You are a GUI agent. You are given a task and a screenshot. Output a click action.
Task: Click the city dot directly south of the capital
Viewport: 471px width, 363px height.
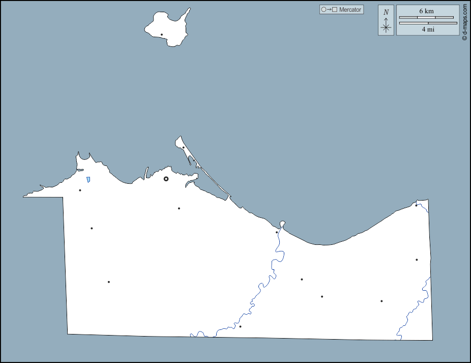(179, 208)
